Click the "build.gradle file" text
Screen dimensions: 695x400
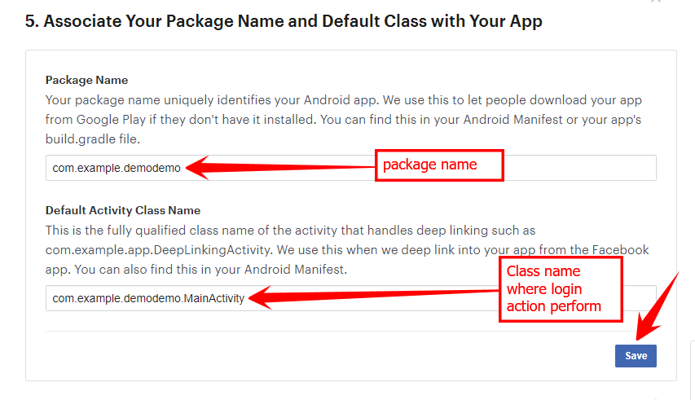pyautogui.click(x=92, y=139)
